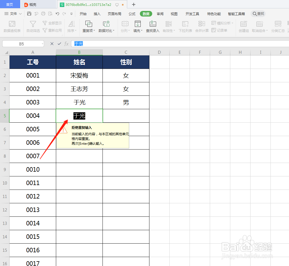This screenshot has width=289, height=266.
Task: Open the 查找录入 lookup entry tool
Action: pos(153,27)
